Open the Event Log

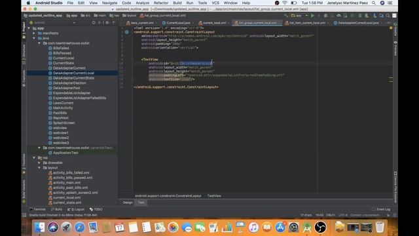point(381,209)
